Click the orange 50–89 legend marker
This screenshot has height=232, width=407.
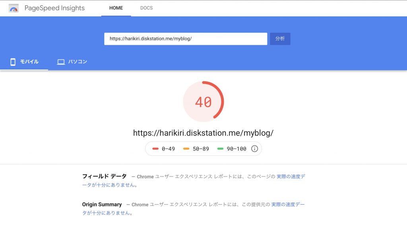pyautogui.click(x=186, y=149)
